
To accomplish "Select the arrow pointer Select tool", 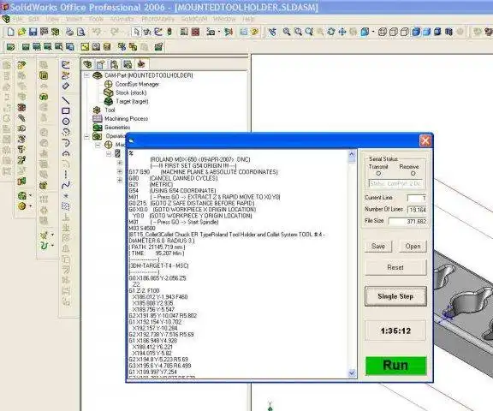I will point(136,32).
